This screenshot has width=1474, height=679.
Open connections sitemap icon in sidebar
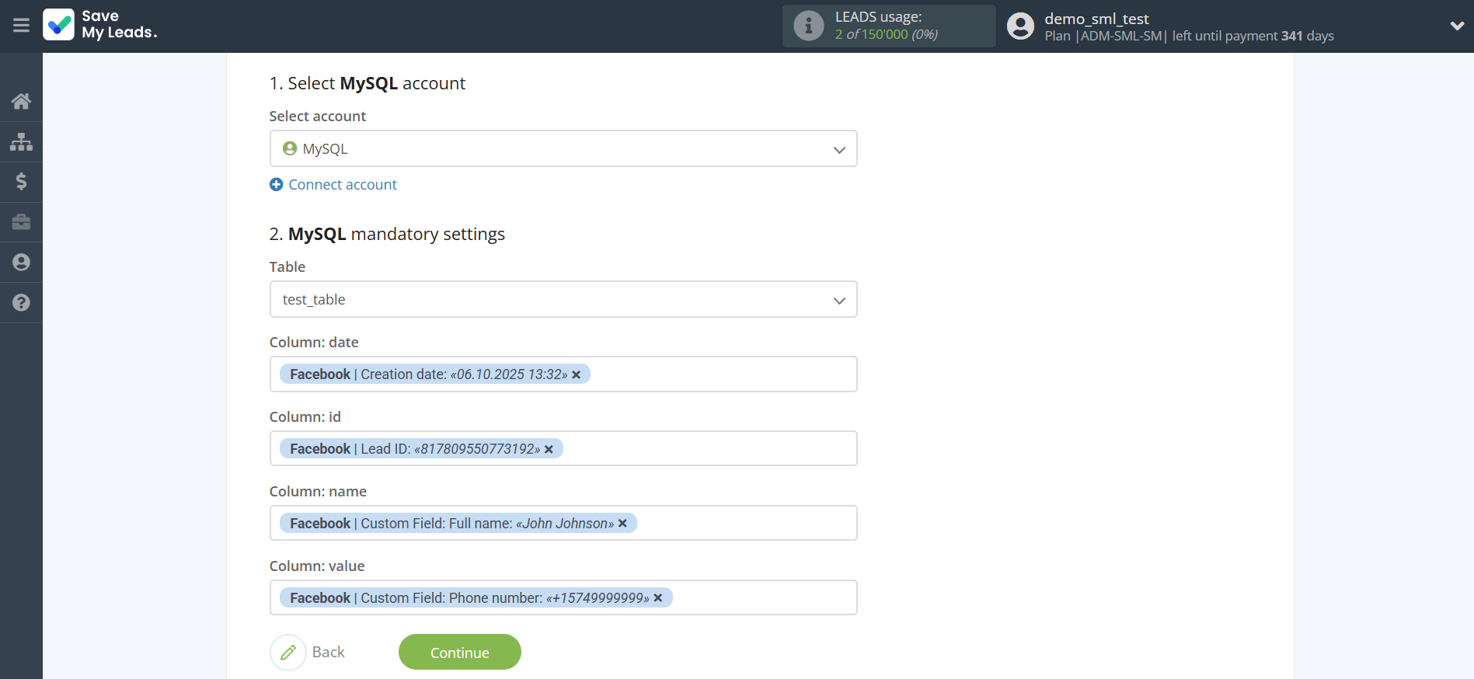click(21, 141)
